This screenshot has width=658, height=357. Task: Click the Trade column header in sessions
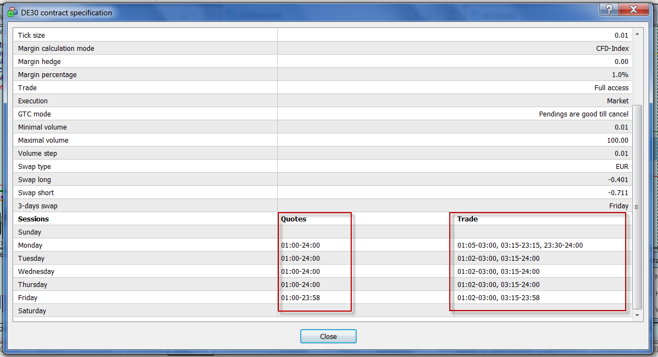coord(467,219)
